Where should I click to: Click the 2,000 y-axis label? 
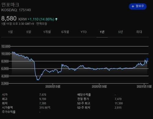[5, 83]
